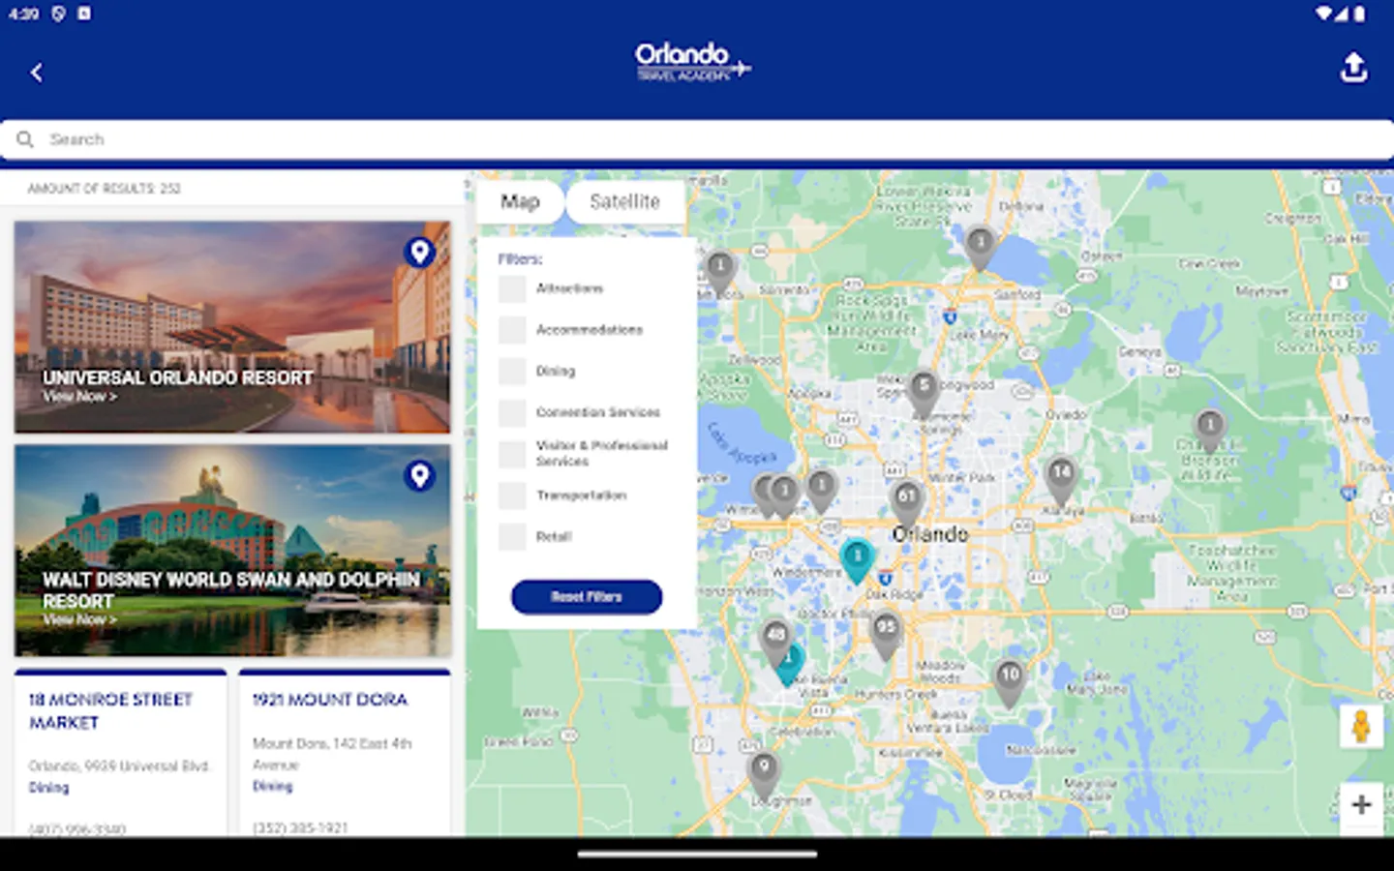Screen dimensions: 1394x871
Task: Zoom in the map with plus button
Action: tap(1360, 805)
